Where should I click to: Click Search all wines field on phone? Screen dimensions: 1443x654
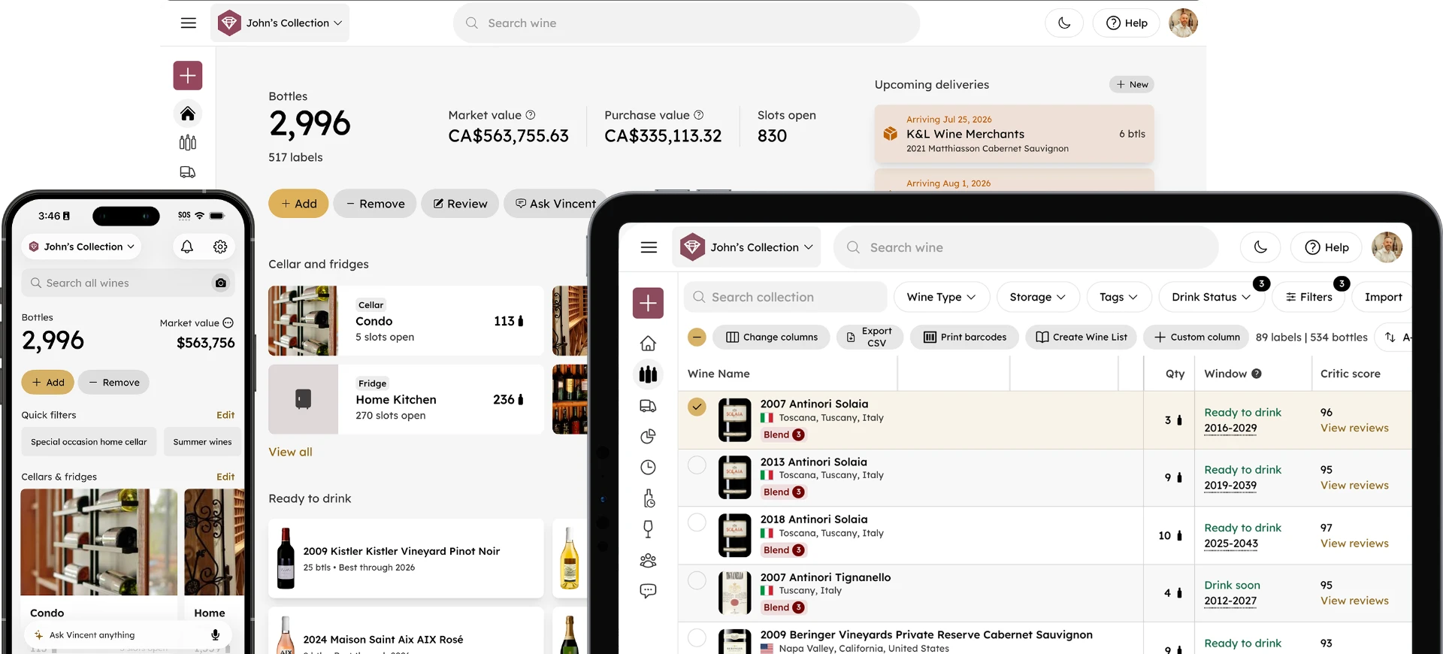point(128,283)
